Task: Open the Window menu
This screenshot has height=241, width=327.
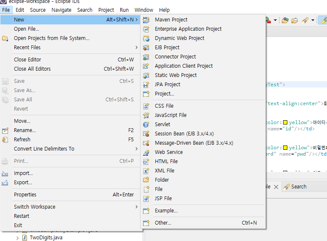Action: 144,10
